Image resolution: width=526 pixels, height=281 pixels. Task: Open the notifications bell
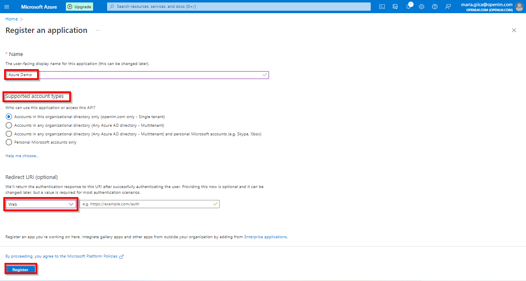pos(408,7)
